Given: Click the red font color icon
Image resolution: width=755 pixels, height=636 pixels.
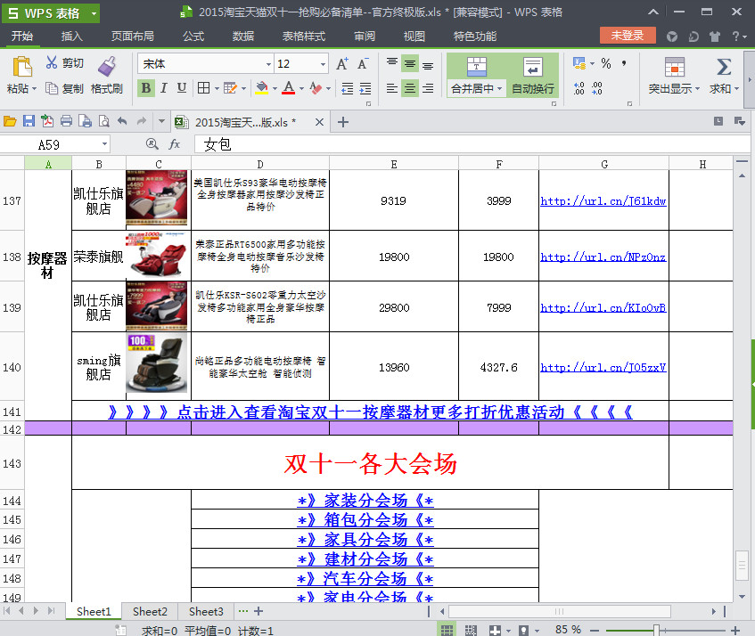Looking at the screenshot, I should 289,88.
